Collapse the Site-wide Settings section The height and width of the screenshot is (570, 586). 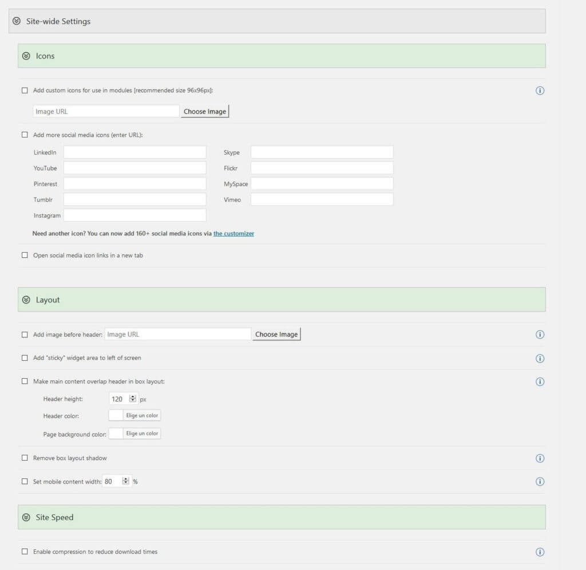(17, 21)
